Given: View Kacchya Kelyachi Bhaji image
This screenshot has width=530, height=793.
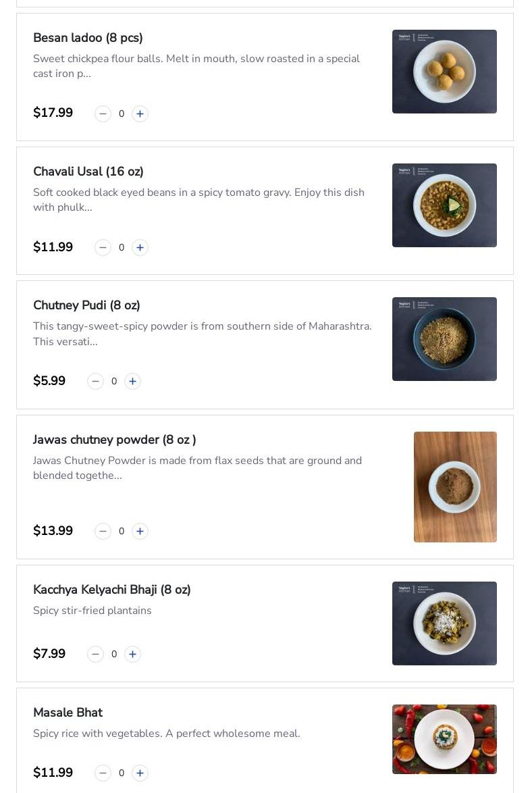Looking at the screenshot, I should pos(444,623).
